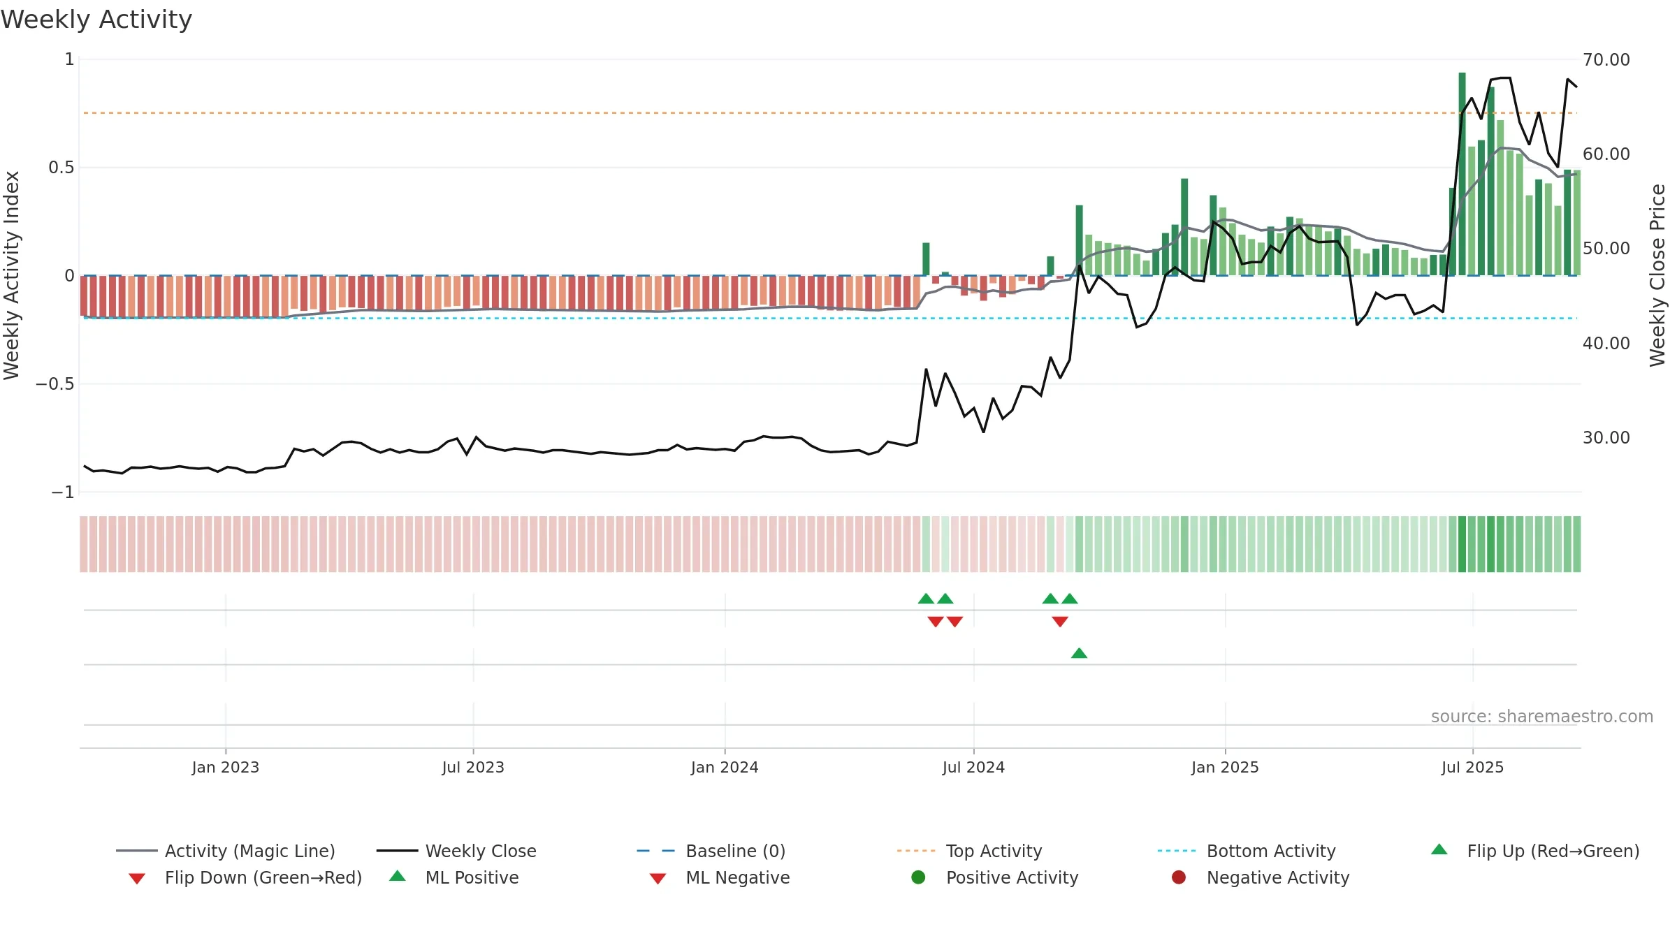Click the Jan 2025 x-axis label
This screenshot has height=943, width=1677.
1225,767
